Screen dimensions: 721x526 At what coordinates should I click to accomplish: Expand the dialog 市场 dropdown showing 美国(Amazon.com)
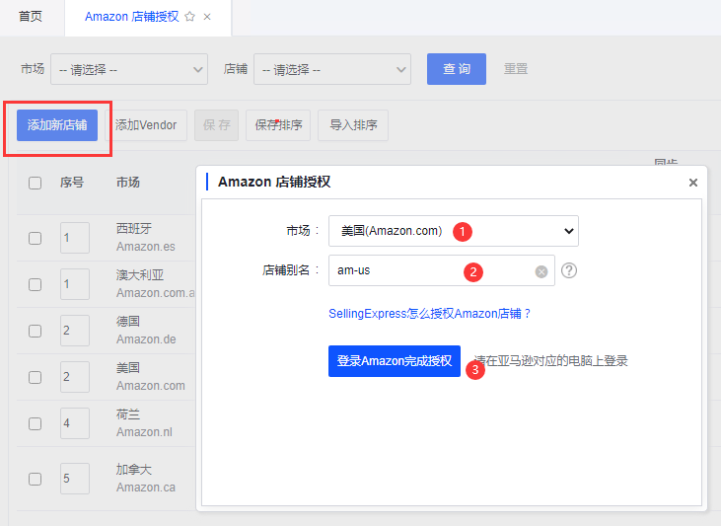454,231
